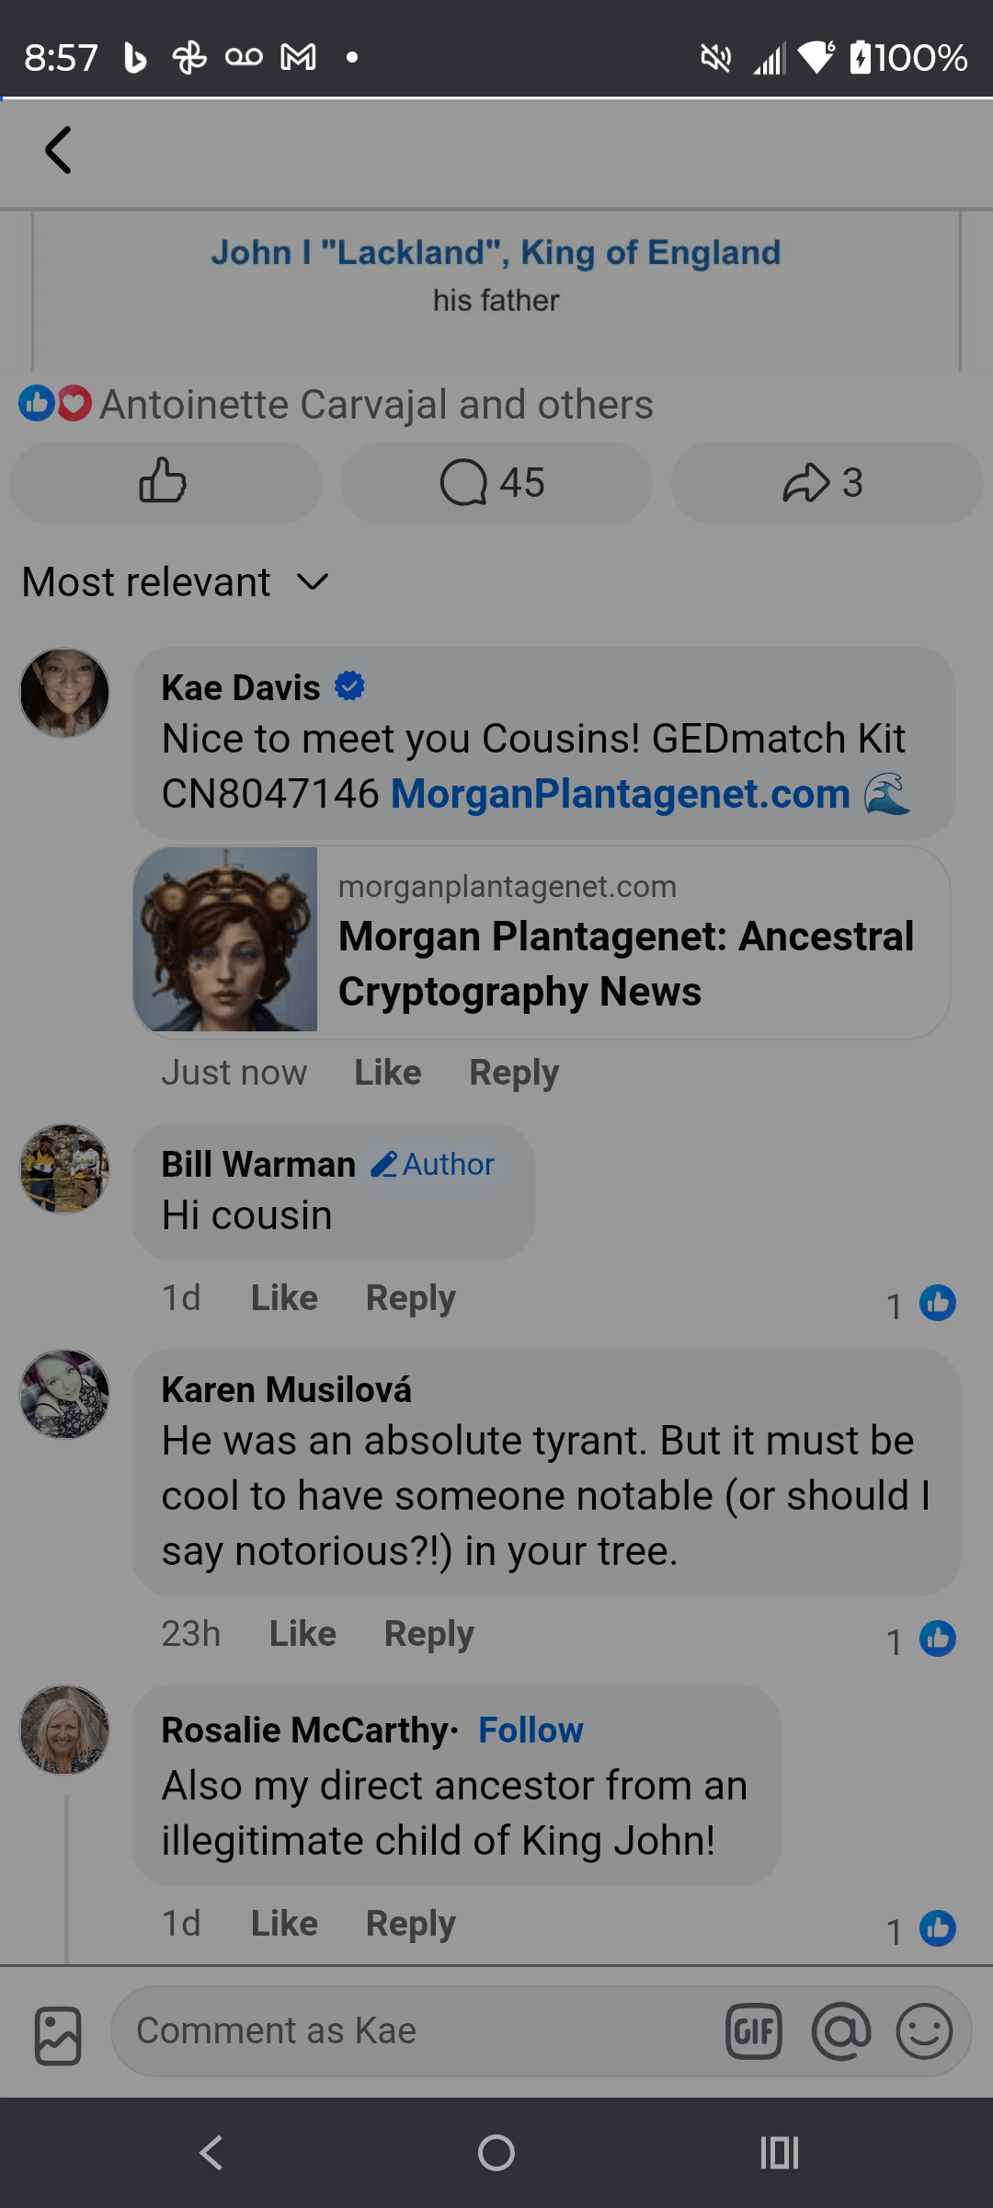
Task: Tap the blue thumbs-up reaction on Bill Warman's comment
Action: coord(938,1303)
